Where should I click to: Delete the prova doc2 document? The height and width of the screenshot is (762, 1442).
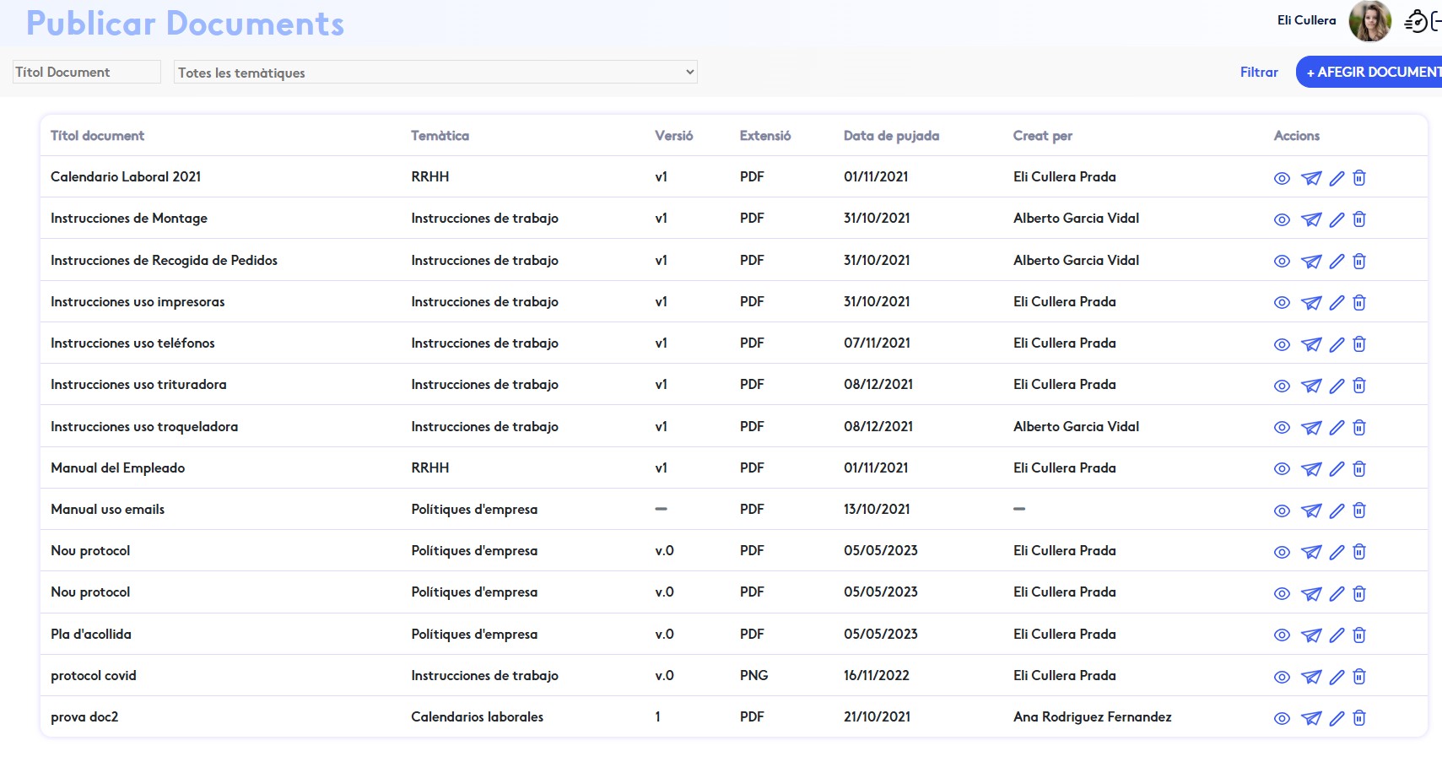click(x=1359, y=718)
